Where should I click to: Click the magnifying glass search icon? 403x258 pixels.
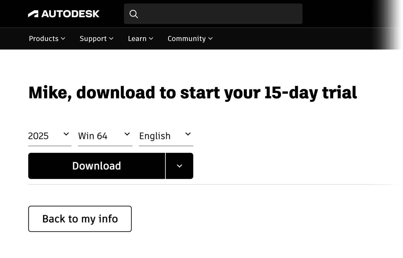click(x=134, y=14)
